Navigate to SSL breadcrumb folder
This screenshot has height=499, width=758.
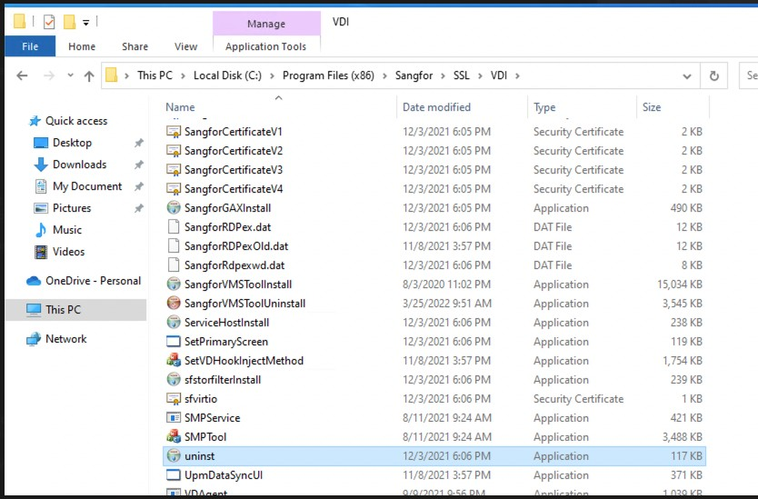(x=461, y=76)
